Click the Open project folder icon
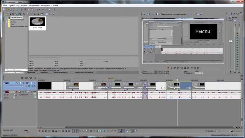245x138 pixels. pos(7,9)
